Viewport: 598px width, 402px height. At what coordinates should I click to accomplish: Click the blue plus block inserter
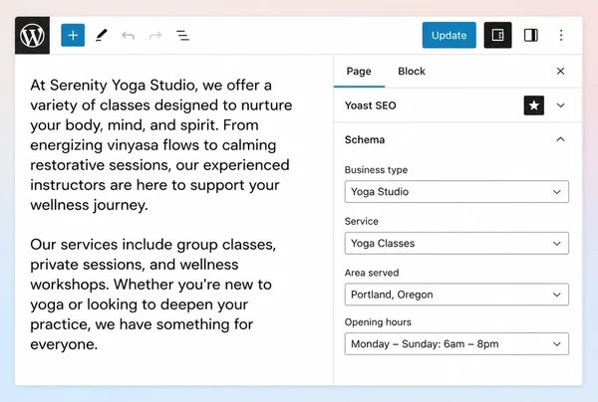point(73,36)
